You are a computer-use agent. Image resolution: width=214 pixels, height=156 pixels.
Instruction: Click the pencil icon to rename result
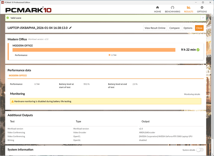(71, 28)
